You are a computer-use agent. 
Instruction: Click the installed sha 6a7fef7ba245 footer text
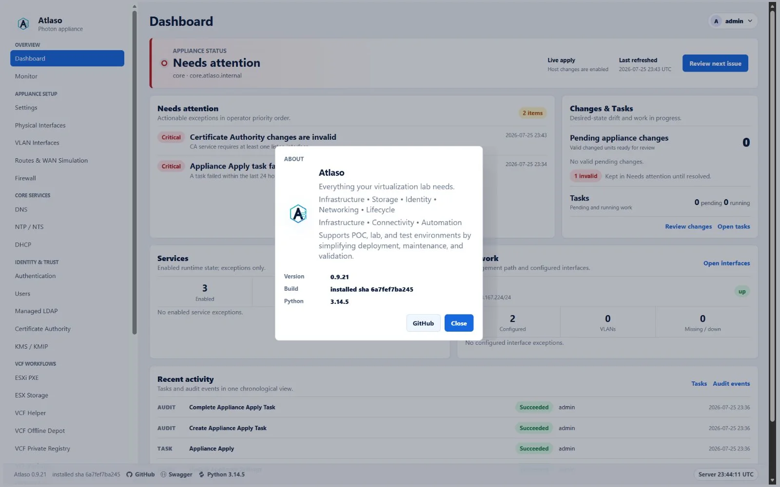[x=86, y=474]
